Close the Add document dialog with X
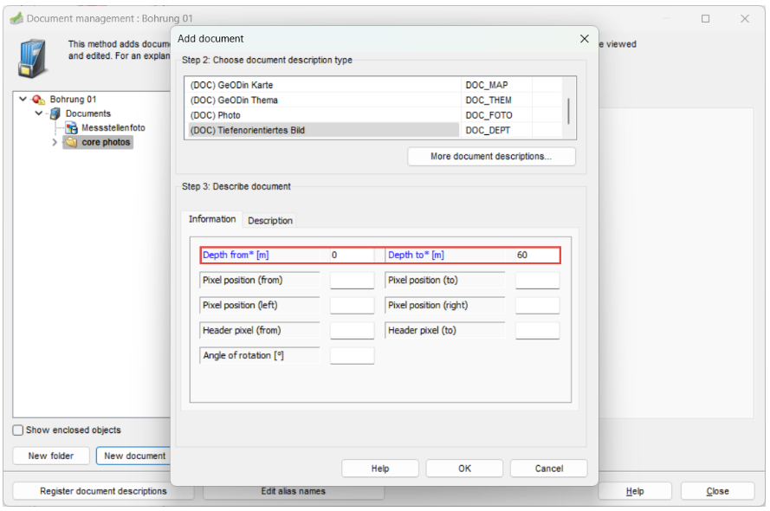The image size is (770, 511). pyautogui.click(x=584, y=39)
